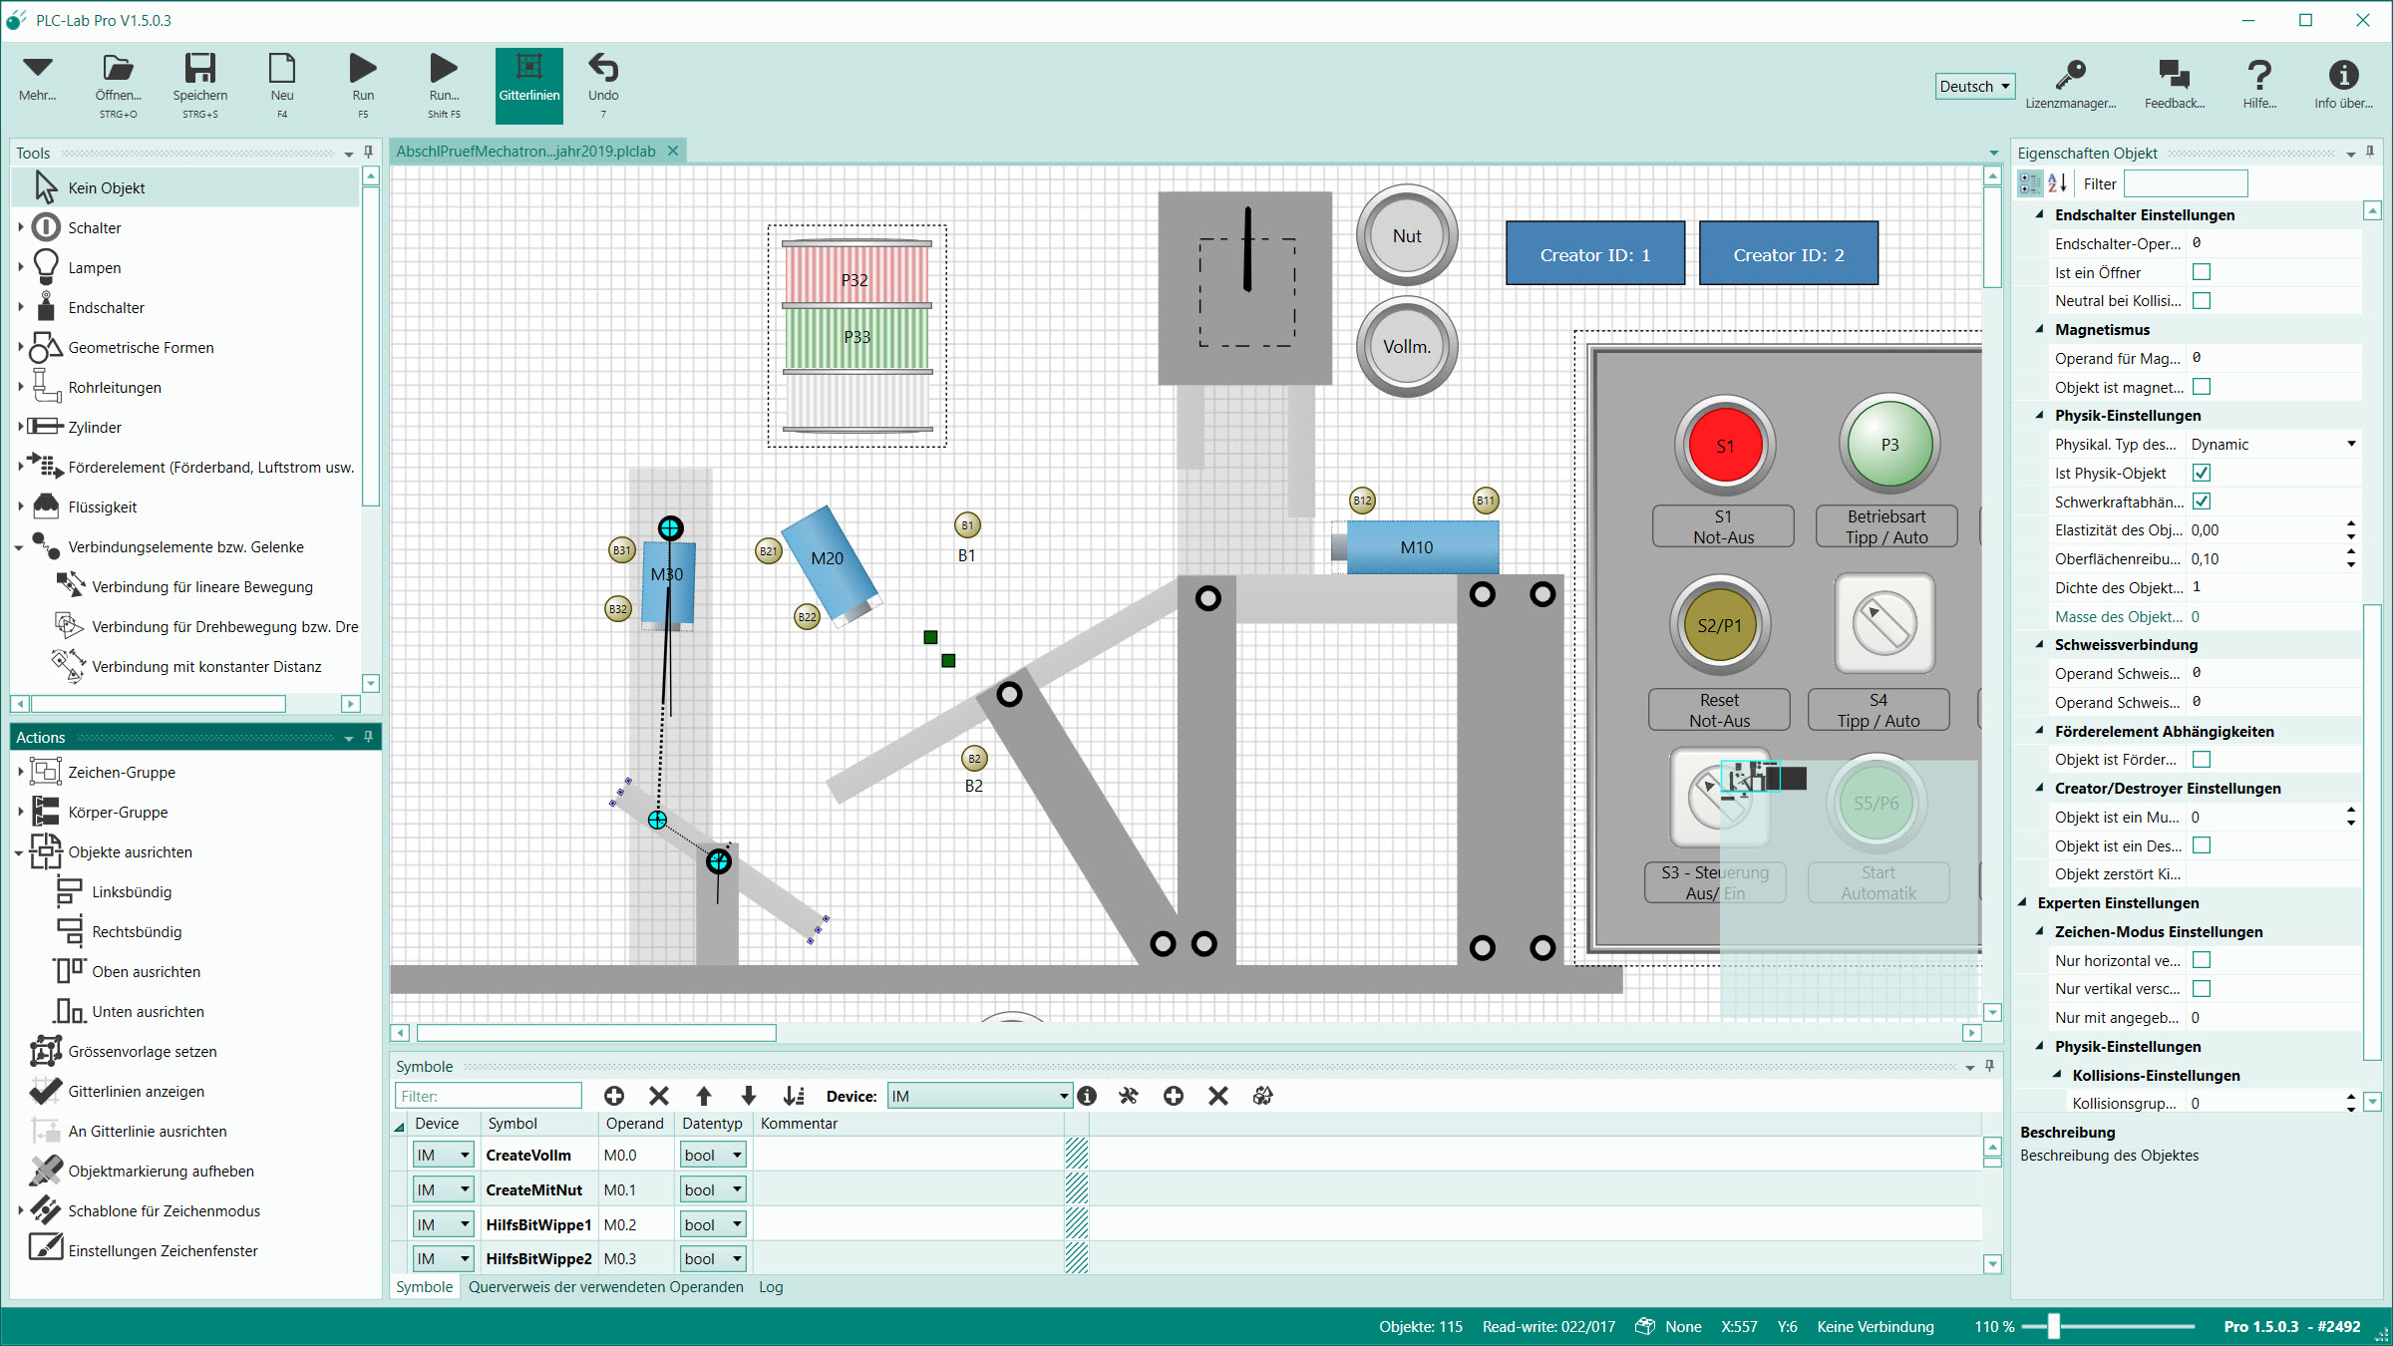Toggle the Gitterlinien toolbar button
This screenshot has height=1346, width=2393.
tap(528, 85)
